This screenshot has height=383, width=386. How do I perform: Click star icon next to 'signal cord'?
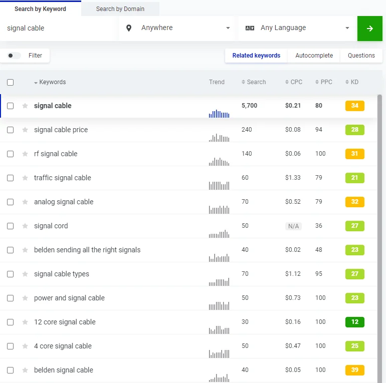25,226
